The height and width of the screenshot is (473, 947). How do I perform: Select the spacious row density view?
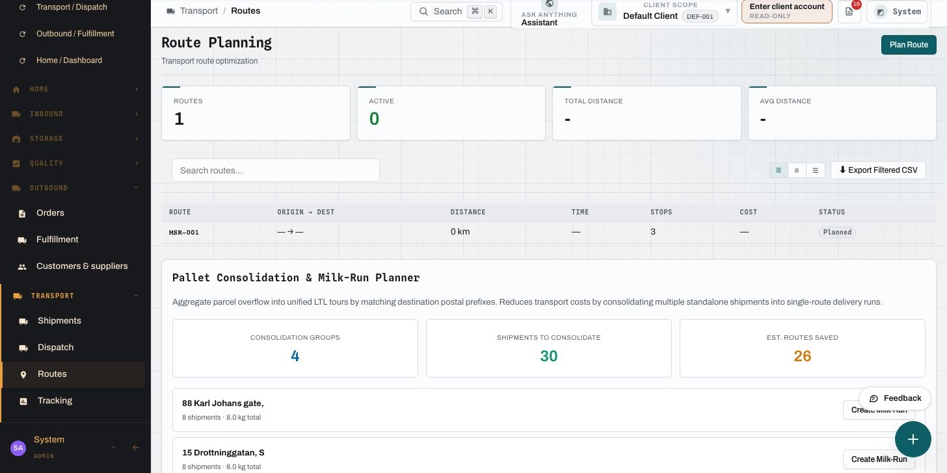click(816, 170)
